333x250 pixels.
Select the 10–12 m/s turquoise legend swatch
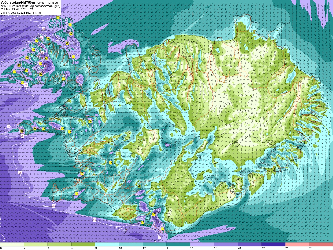point(131,245)
